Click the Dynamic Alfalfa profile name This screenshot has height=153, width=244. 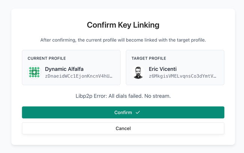tap(64, 69)
